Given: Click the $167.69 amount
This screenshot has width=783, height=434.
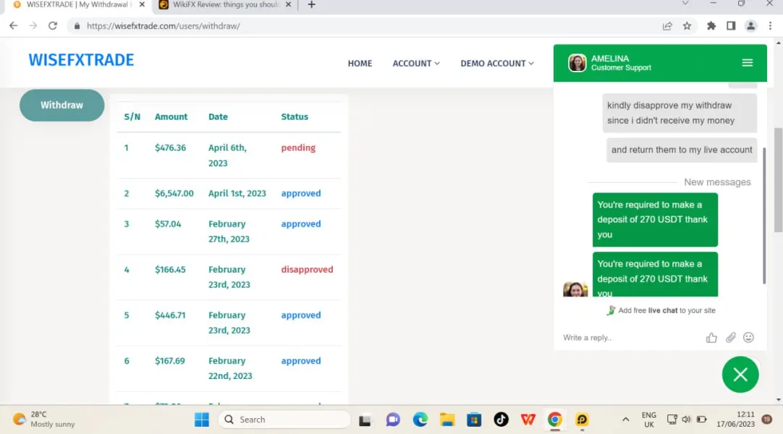Looking at the screenshot, I should (x=170, y=361).
